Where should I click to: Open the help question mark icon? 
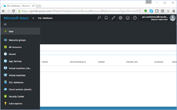[x=135, y=18]
